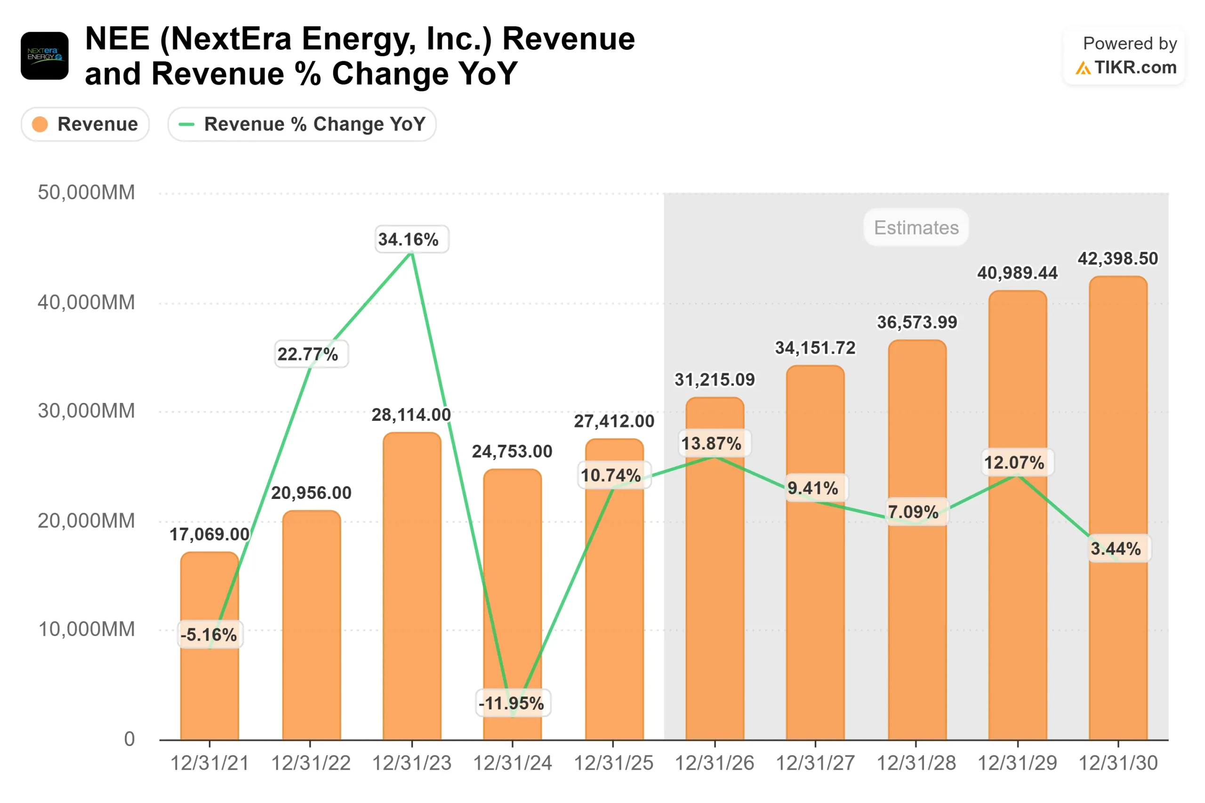Toggle the Revenue series visibility
Screen dimensions: 1205x803
(x=85, y=124)
